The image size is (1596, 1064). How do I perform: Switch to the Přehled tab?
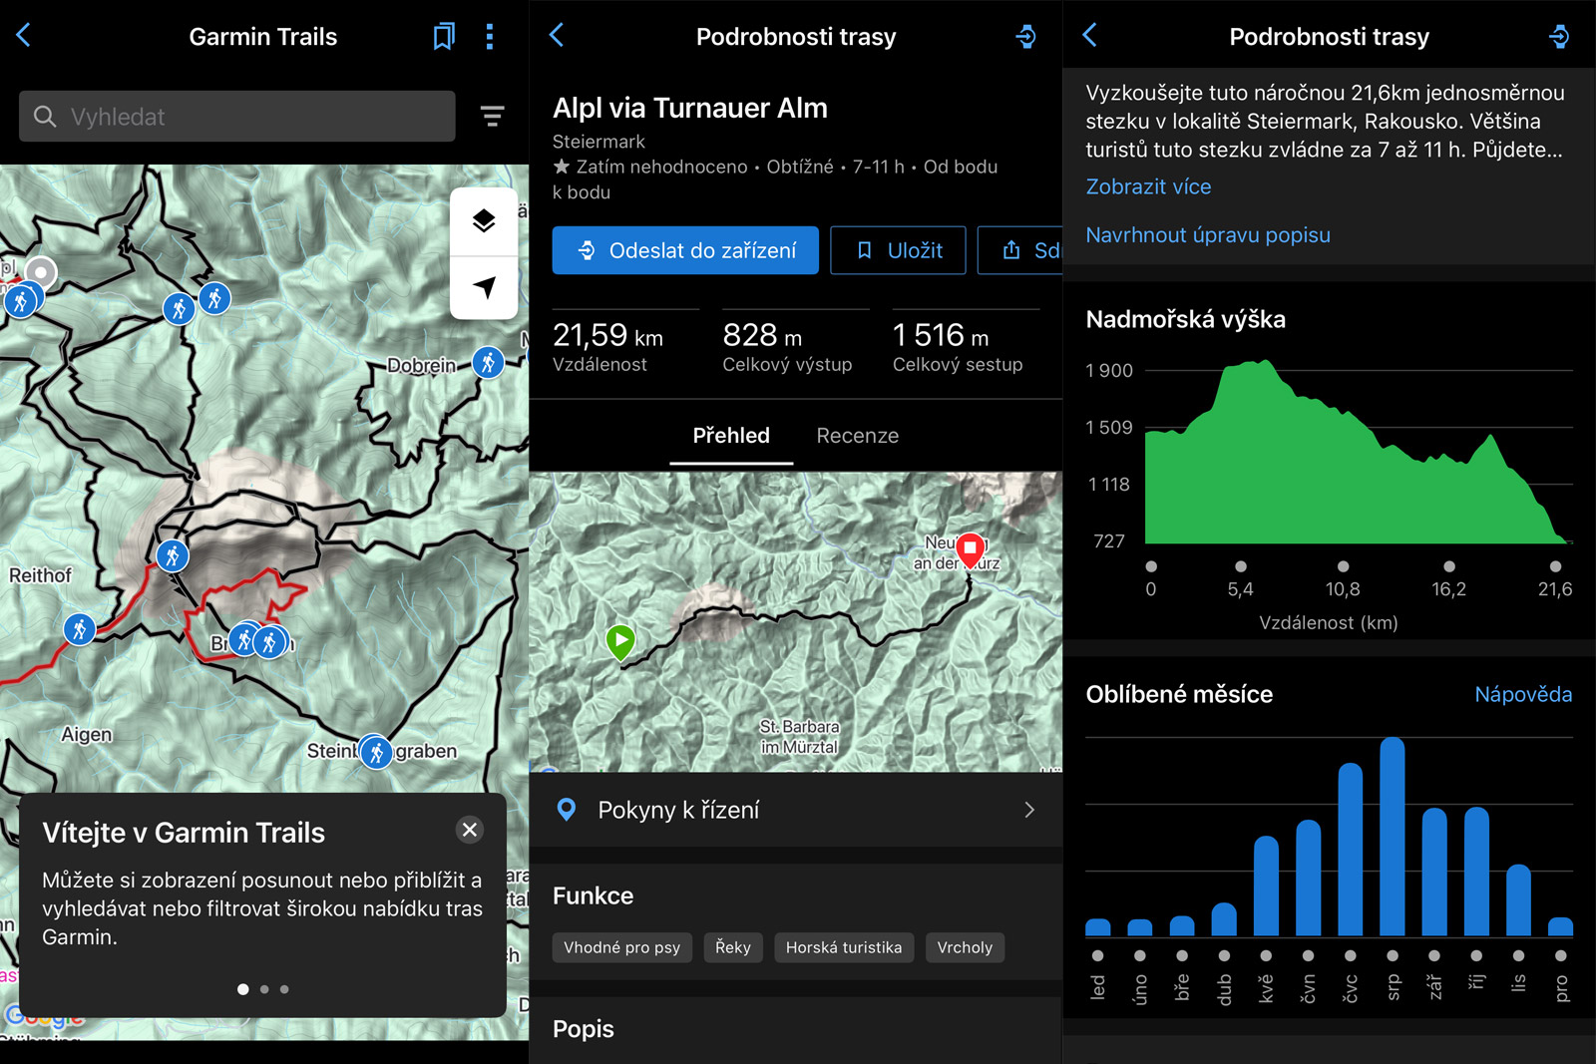click(x=731, y=436)
